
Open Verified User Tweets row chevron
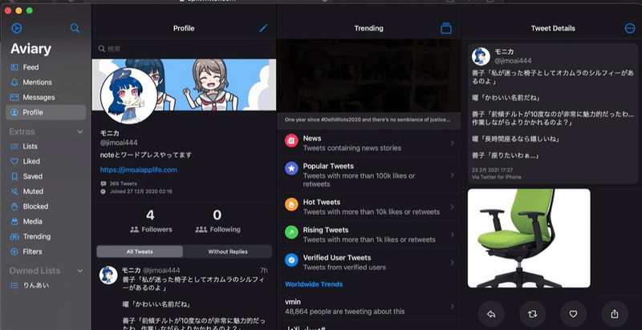[452, 262]
